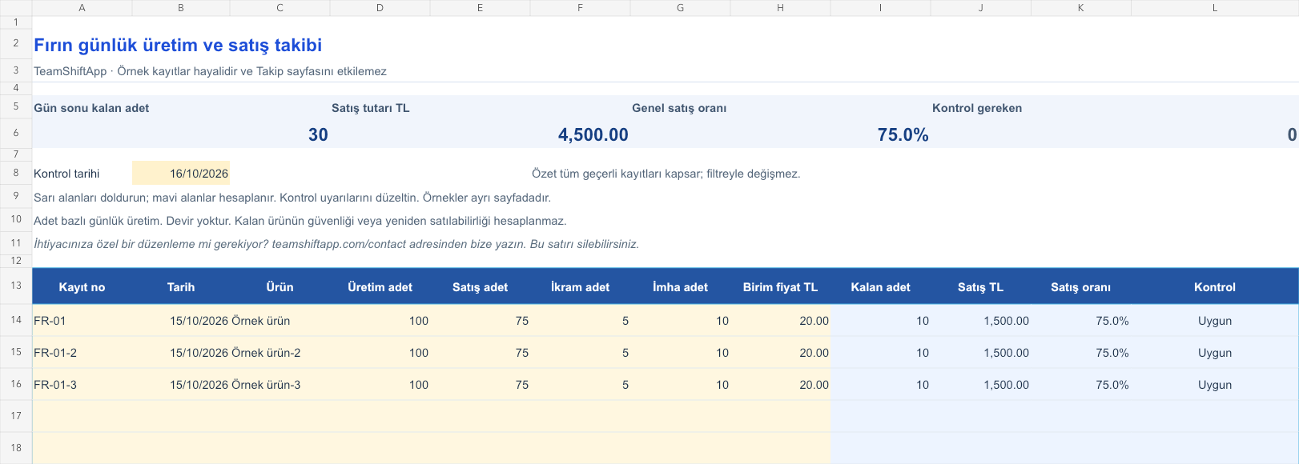Select Satış TL 1,500.00 in row FR-01

point(980,321)
